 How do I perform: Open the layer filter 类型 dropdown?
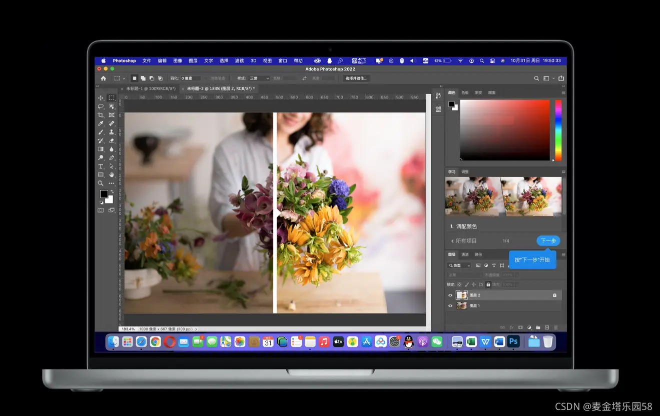(x=459, y=265)
